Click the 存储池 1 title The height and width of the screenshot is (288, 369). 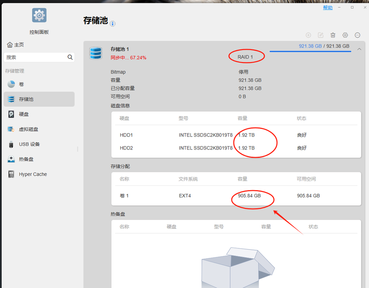120,49
